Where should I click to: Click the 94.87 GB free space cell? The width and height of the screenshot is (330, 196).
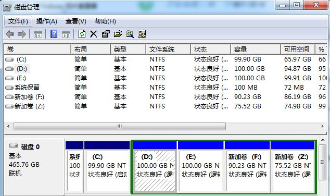pyautogui.click(x=298, y=69)
